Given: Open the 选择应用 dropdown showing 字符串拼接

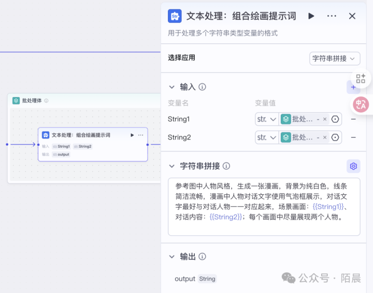Looking at the screenshot, I should 335,58.
